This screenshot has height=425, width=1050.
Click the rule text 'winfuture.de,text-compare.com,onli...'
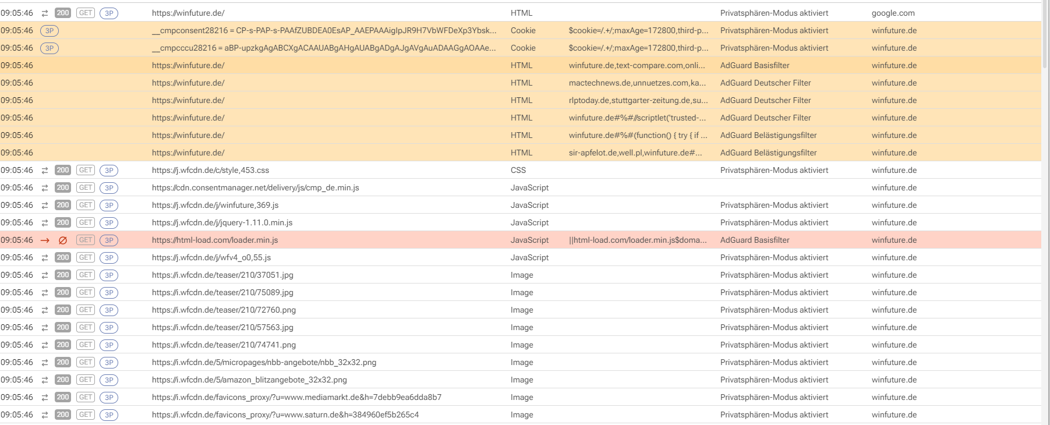click(x=637, y=65)
